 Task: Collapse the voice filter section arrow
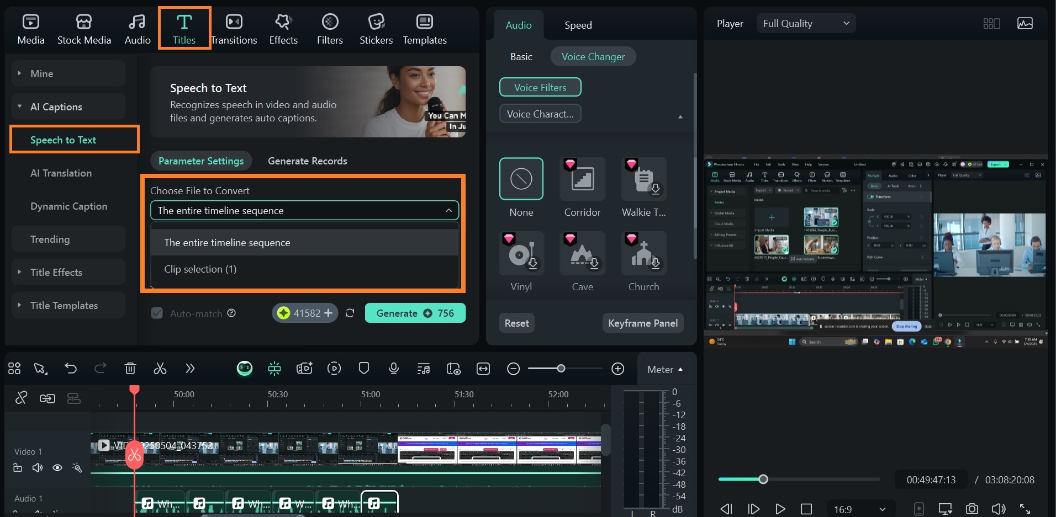click(680, 116)
